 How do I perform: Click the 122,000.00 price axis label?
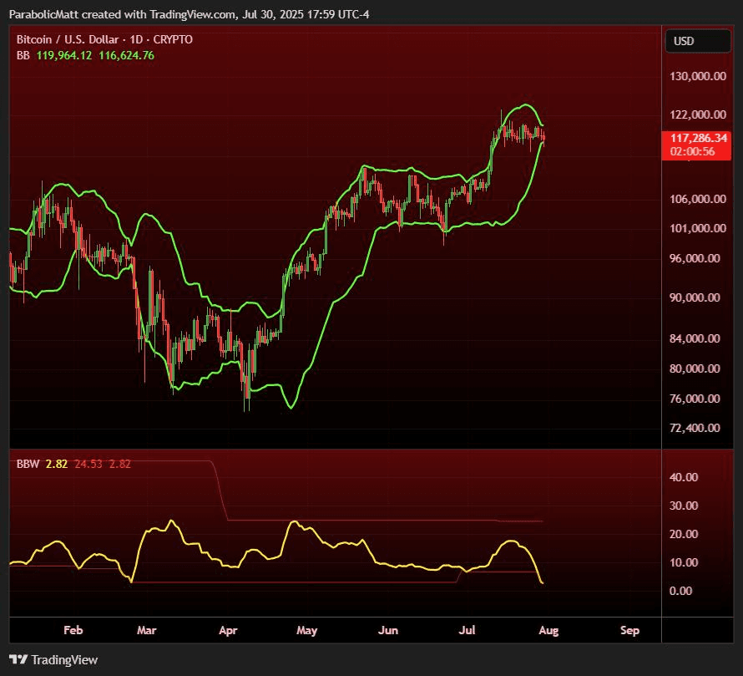point(698,114)
